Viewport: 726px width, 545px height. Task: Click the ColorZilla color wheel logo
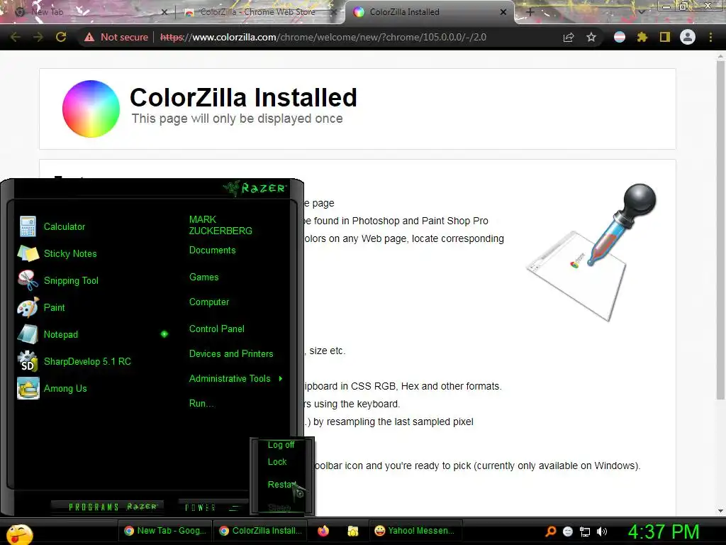click(x=91, y=109)
